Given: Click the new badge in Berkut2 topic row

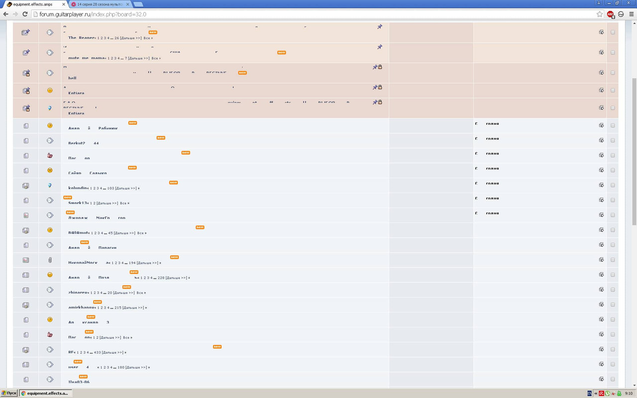Looking at the screenshot, I should (x=161, y=138).
